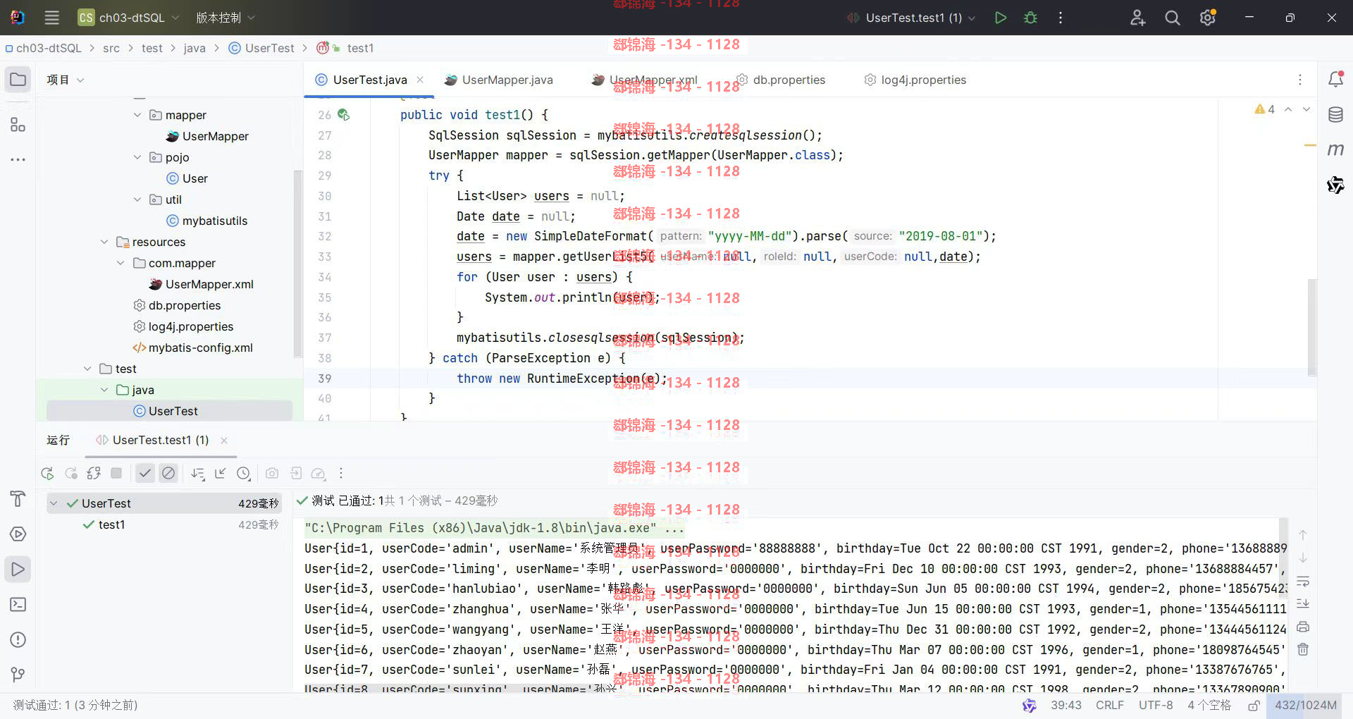Stop the running process square button
The height and width of the screenshot is (719, 1353).
click(x=117, y=474)
